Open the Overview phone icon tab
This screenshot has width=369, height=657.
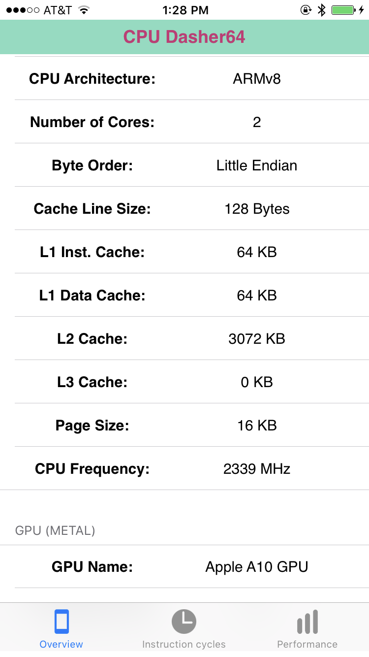tap(61, 622)
